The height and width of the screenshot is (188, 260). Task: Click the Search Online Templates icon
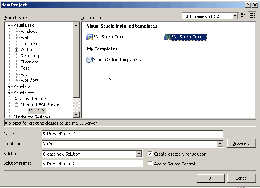(x=89, y=60)
